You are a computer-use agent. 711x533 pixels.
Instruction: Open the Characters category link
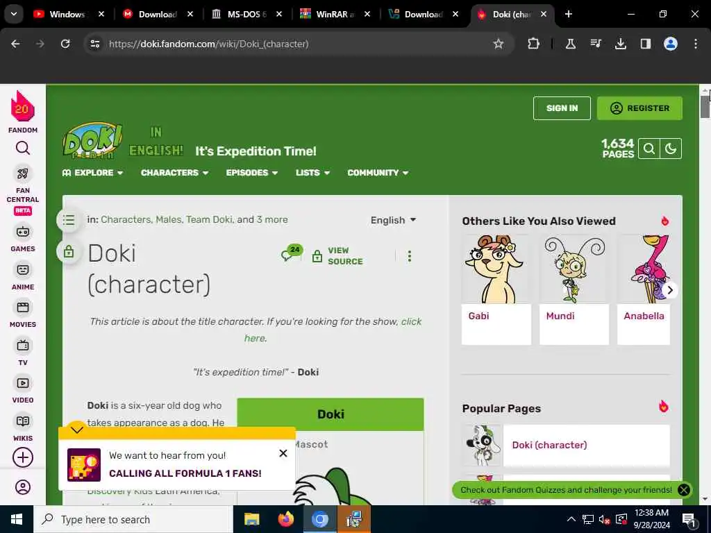click(x=126, y=220)
